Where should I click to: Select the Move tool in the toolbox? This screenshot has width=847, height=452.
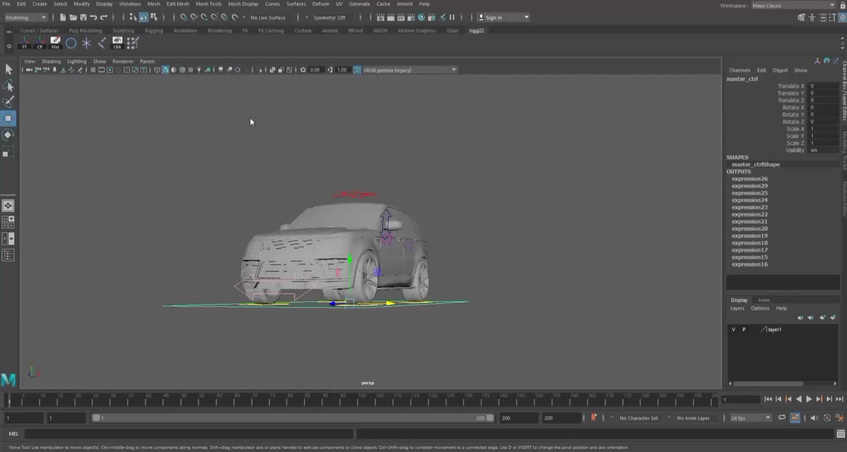[8, 118]
